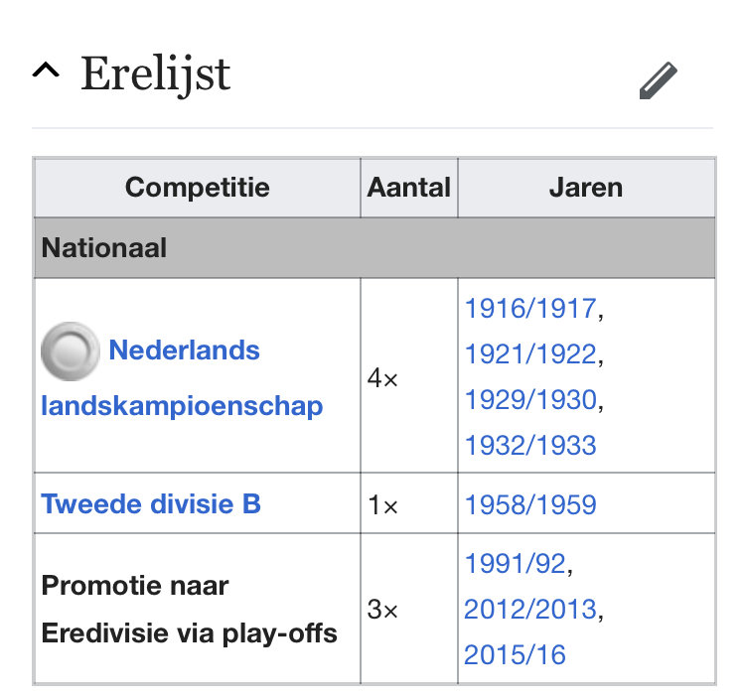Open the 1991/92 season link

pos(515,564)
